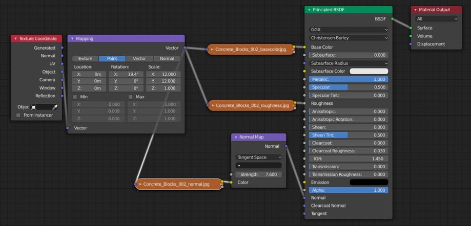Select the Point mapping type
Viewport: 471px width, 226px height.
click(x=112, y=59)
